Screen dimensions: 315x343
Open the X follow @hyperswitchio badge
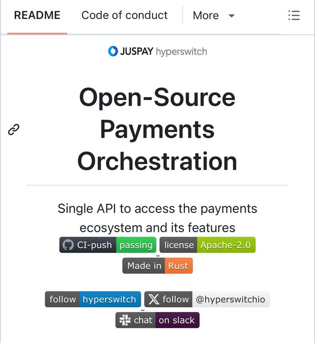(x=207, y=299)
